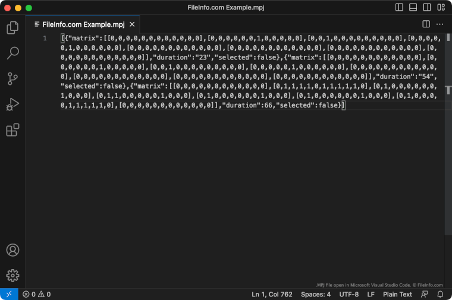Viewport: 452px width, 300px height.
Task: Open the Run and Debug view
Action: tap(12, 105)
